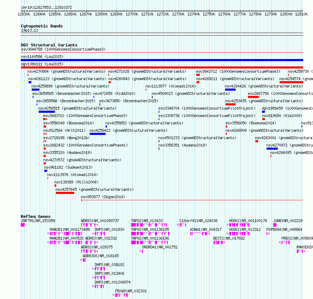The image size is (313, 299).
Task: Open label nsv3356351 (Audano2019)
Action: [183, 145]
